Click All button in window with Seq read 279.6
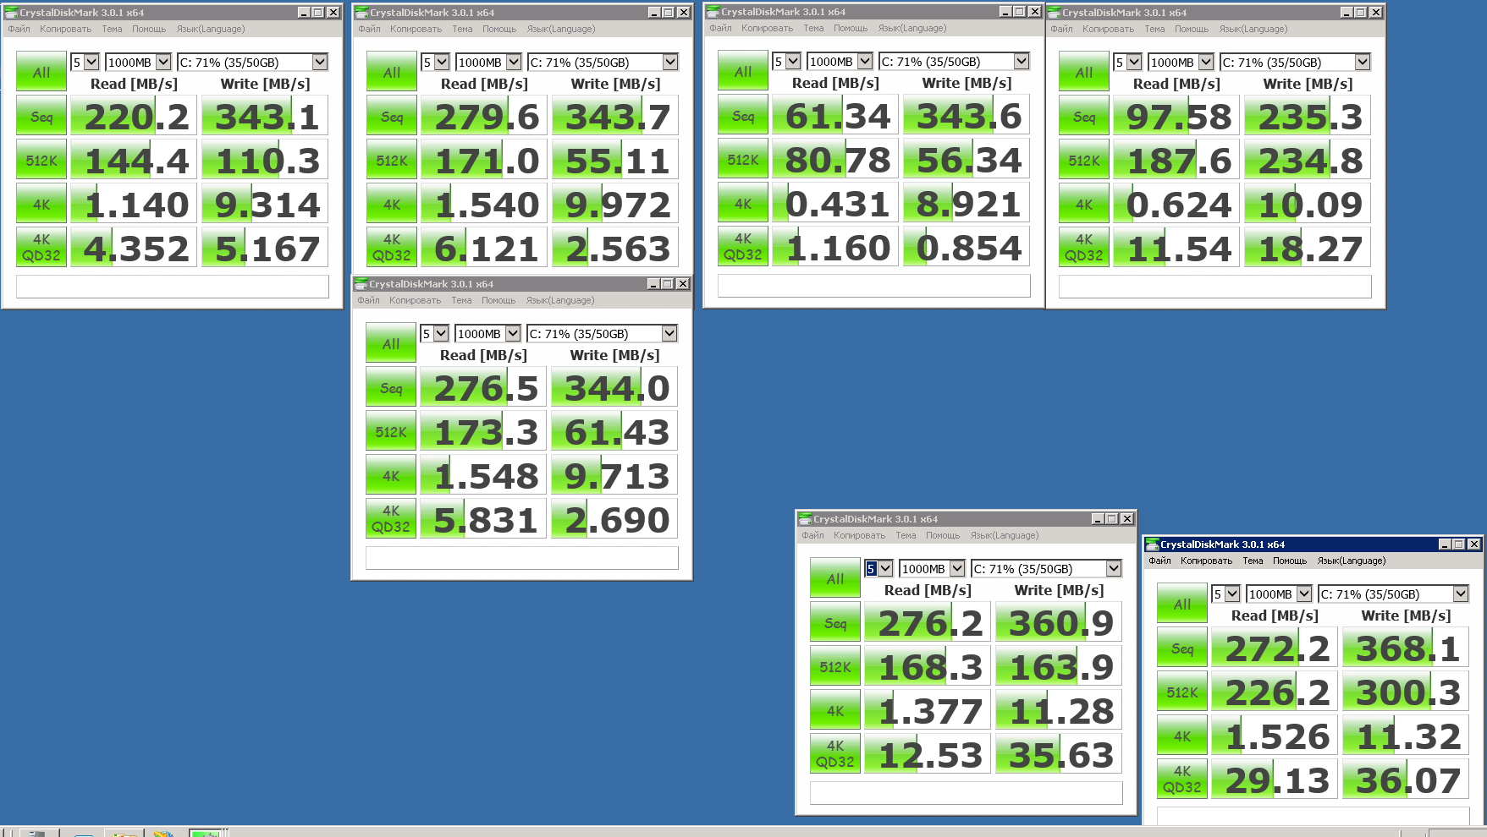Viewport: 1487px width, 837px height. click(392, 72)
